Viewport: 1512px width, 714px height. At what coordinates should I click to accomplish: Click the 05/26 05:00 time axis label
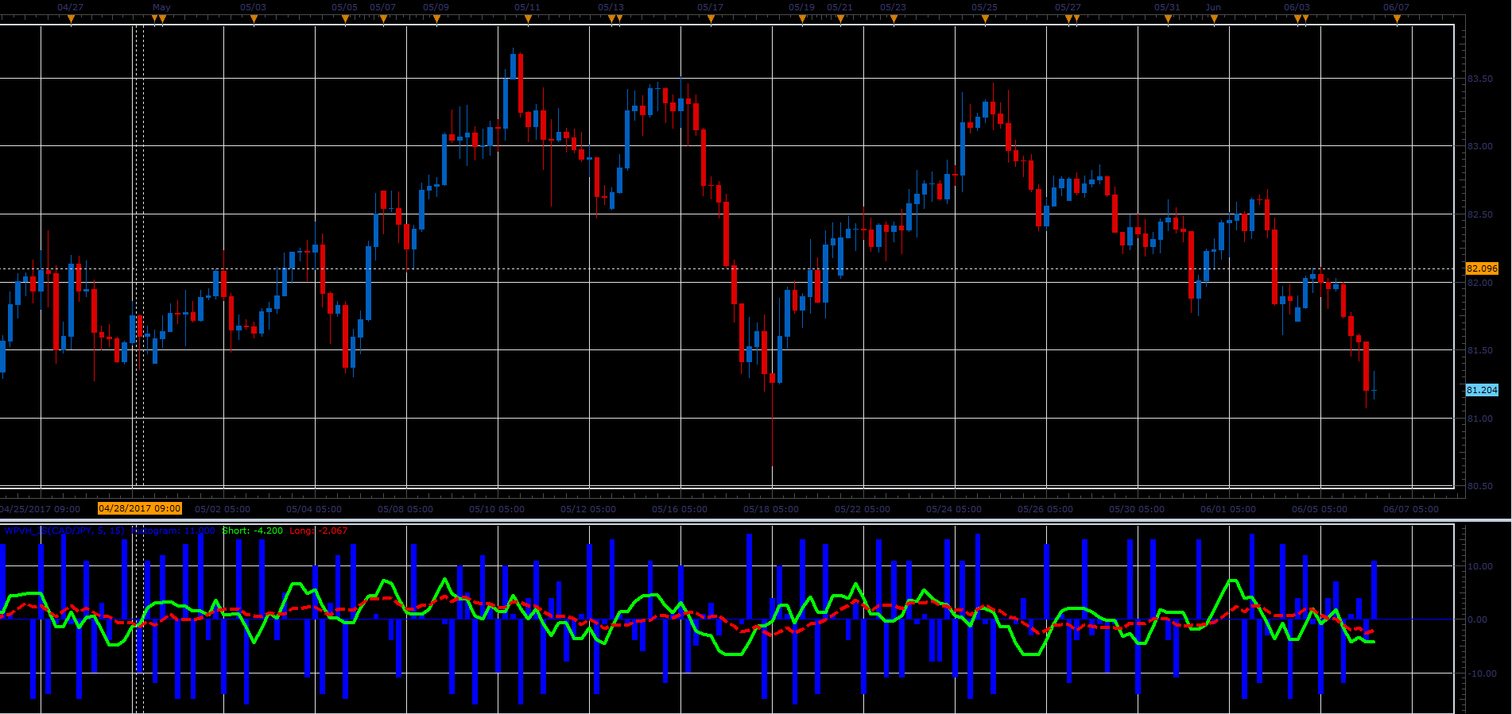point(1045,509)
